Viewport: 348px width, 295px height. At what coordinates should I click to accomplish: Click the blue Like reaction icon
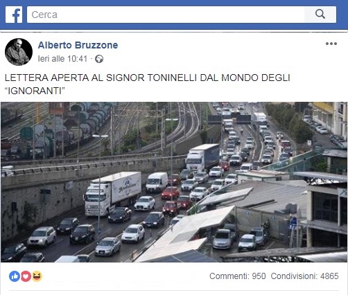[15, 276]
